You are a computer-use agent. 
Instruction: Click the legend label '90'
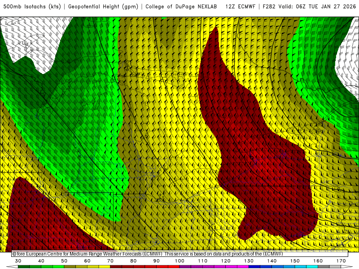click(157, 261)
